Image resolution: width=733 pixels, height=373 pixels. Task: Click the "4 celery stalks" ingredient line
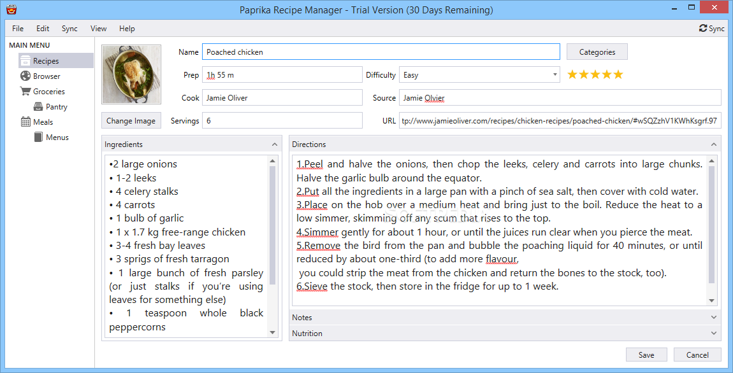pos(143,192)
